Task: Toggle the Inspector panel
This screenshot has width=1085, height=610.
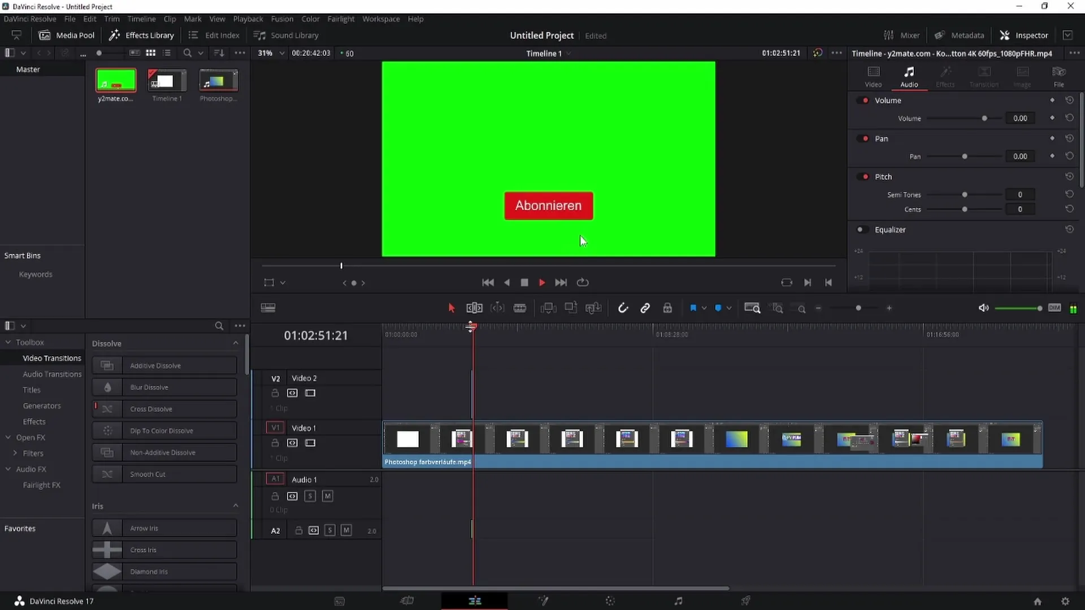Action: point(1024,35)
